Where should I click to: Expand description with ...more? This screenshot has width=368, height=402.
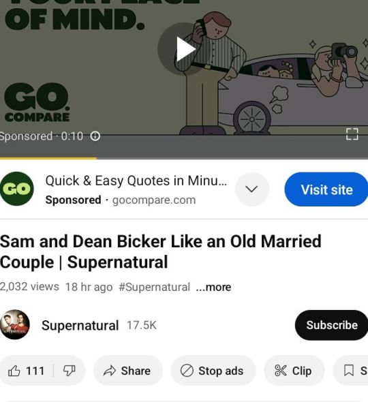point(213,287)
